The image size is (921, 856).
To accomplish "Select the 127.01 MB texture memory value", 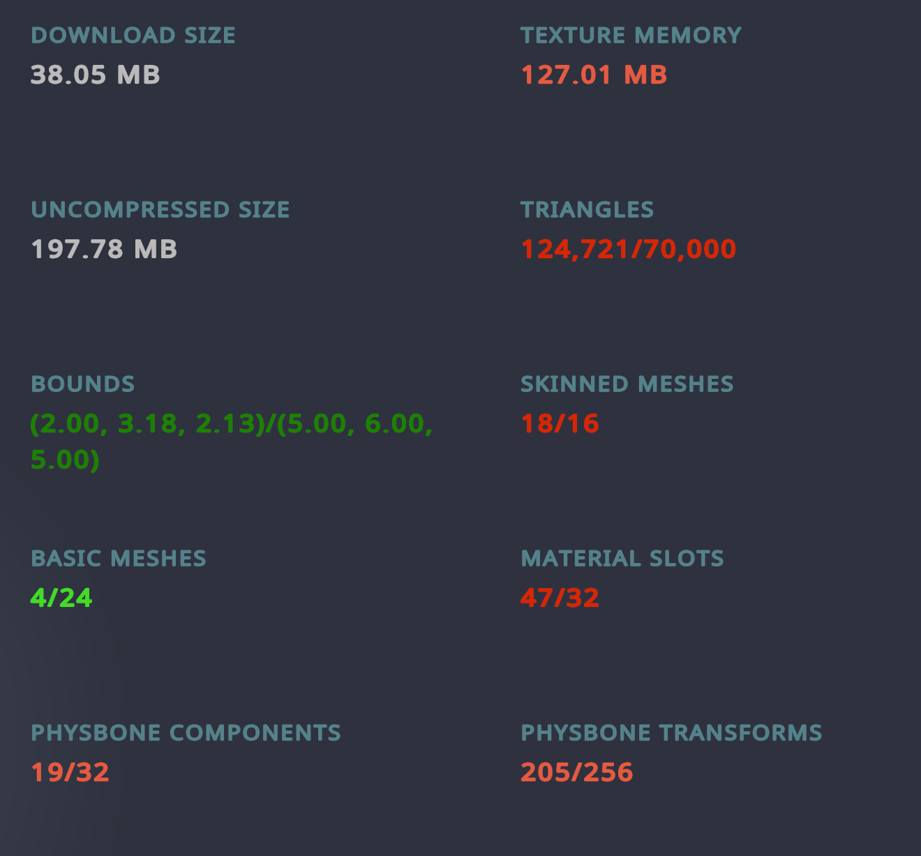I will click(594, 75).
